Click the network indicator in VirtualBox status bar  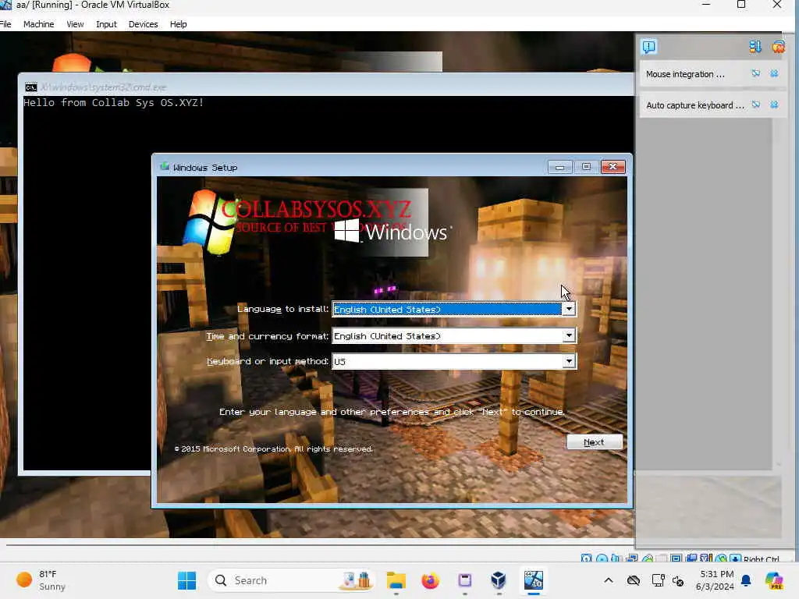tap(631, 558)
